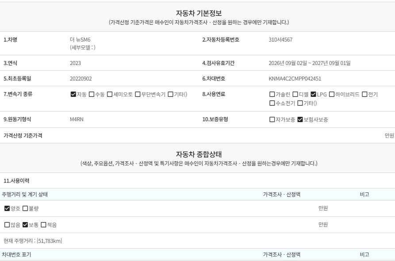Viewport: 395px width, 261px height.
Task: Select current mileage text 51,783km
Action: coord(50,241)
